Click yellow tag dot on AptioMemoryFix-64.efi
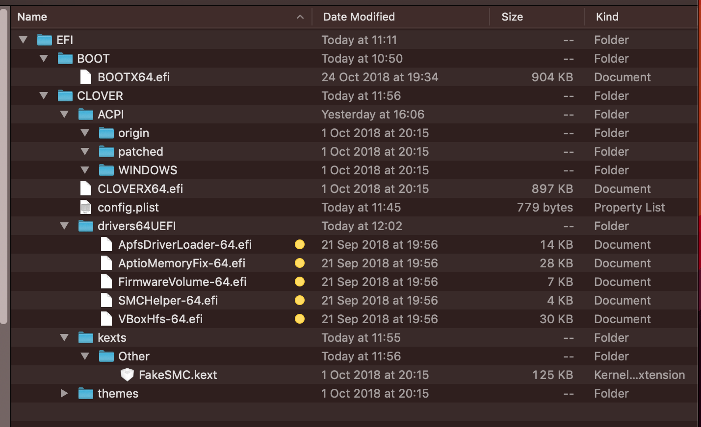701x427 pixels. pyautogui.click(x=300, y=263)
